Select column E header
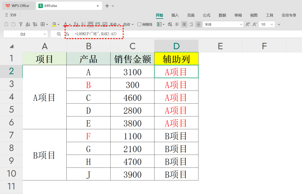The height and width of the screenshot is (194, 302). (x=220, y=46)
